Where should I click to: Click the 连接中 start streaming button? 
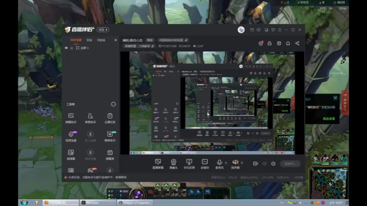point(290,164)
